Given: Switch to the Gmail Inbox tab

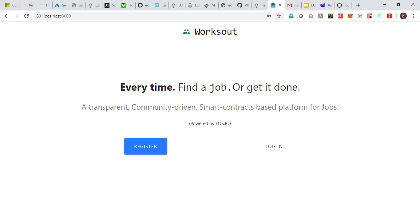Looking at the screenshot, I should [293, 5].
